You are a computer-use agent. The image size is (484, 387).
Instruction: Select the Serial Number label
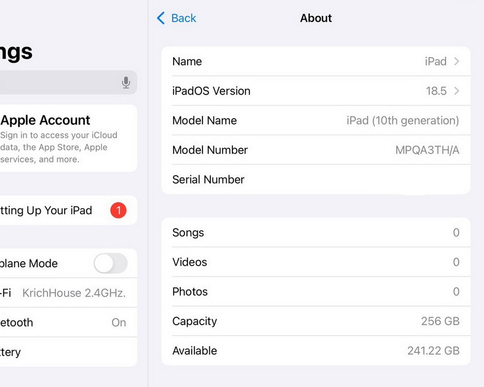(208, 180)
